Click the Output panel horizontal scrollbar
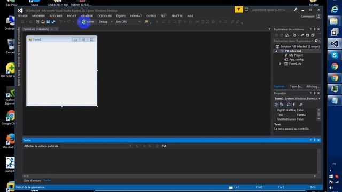This screenshot has height=192, width=342. [170, 176]
